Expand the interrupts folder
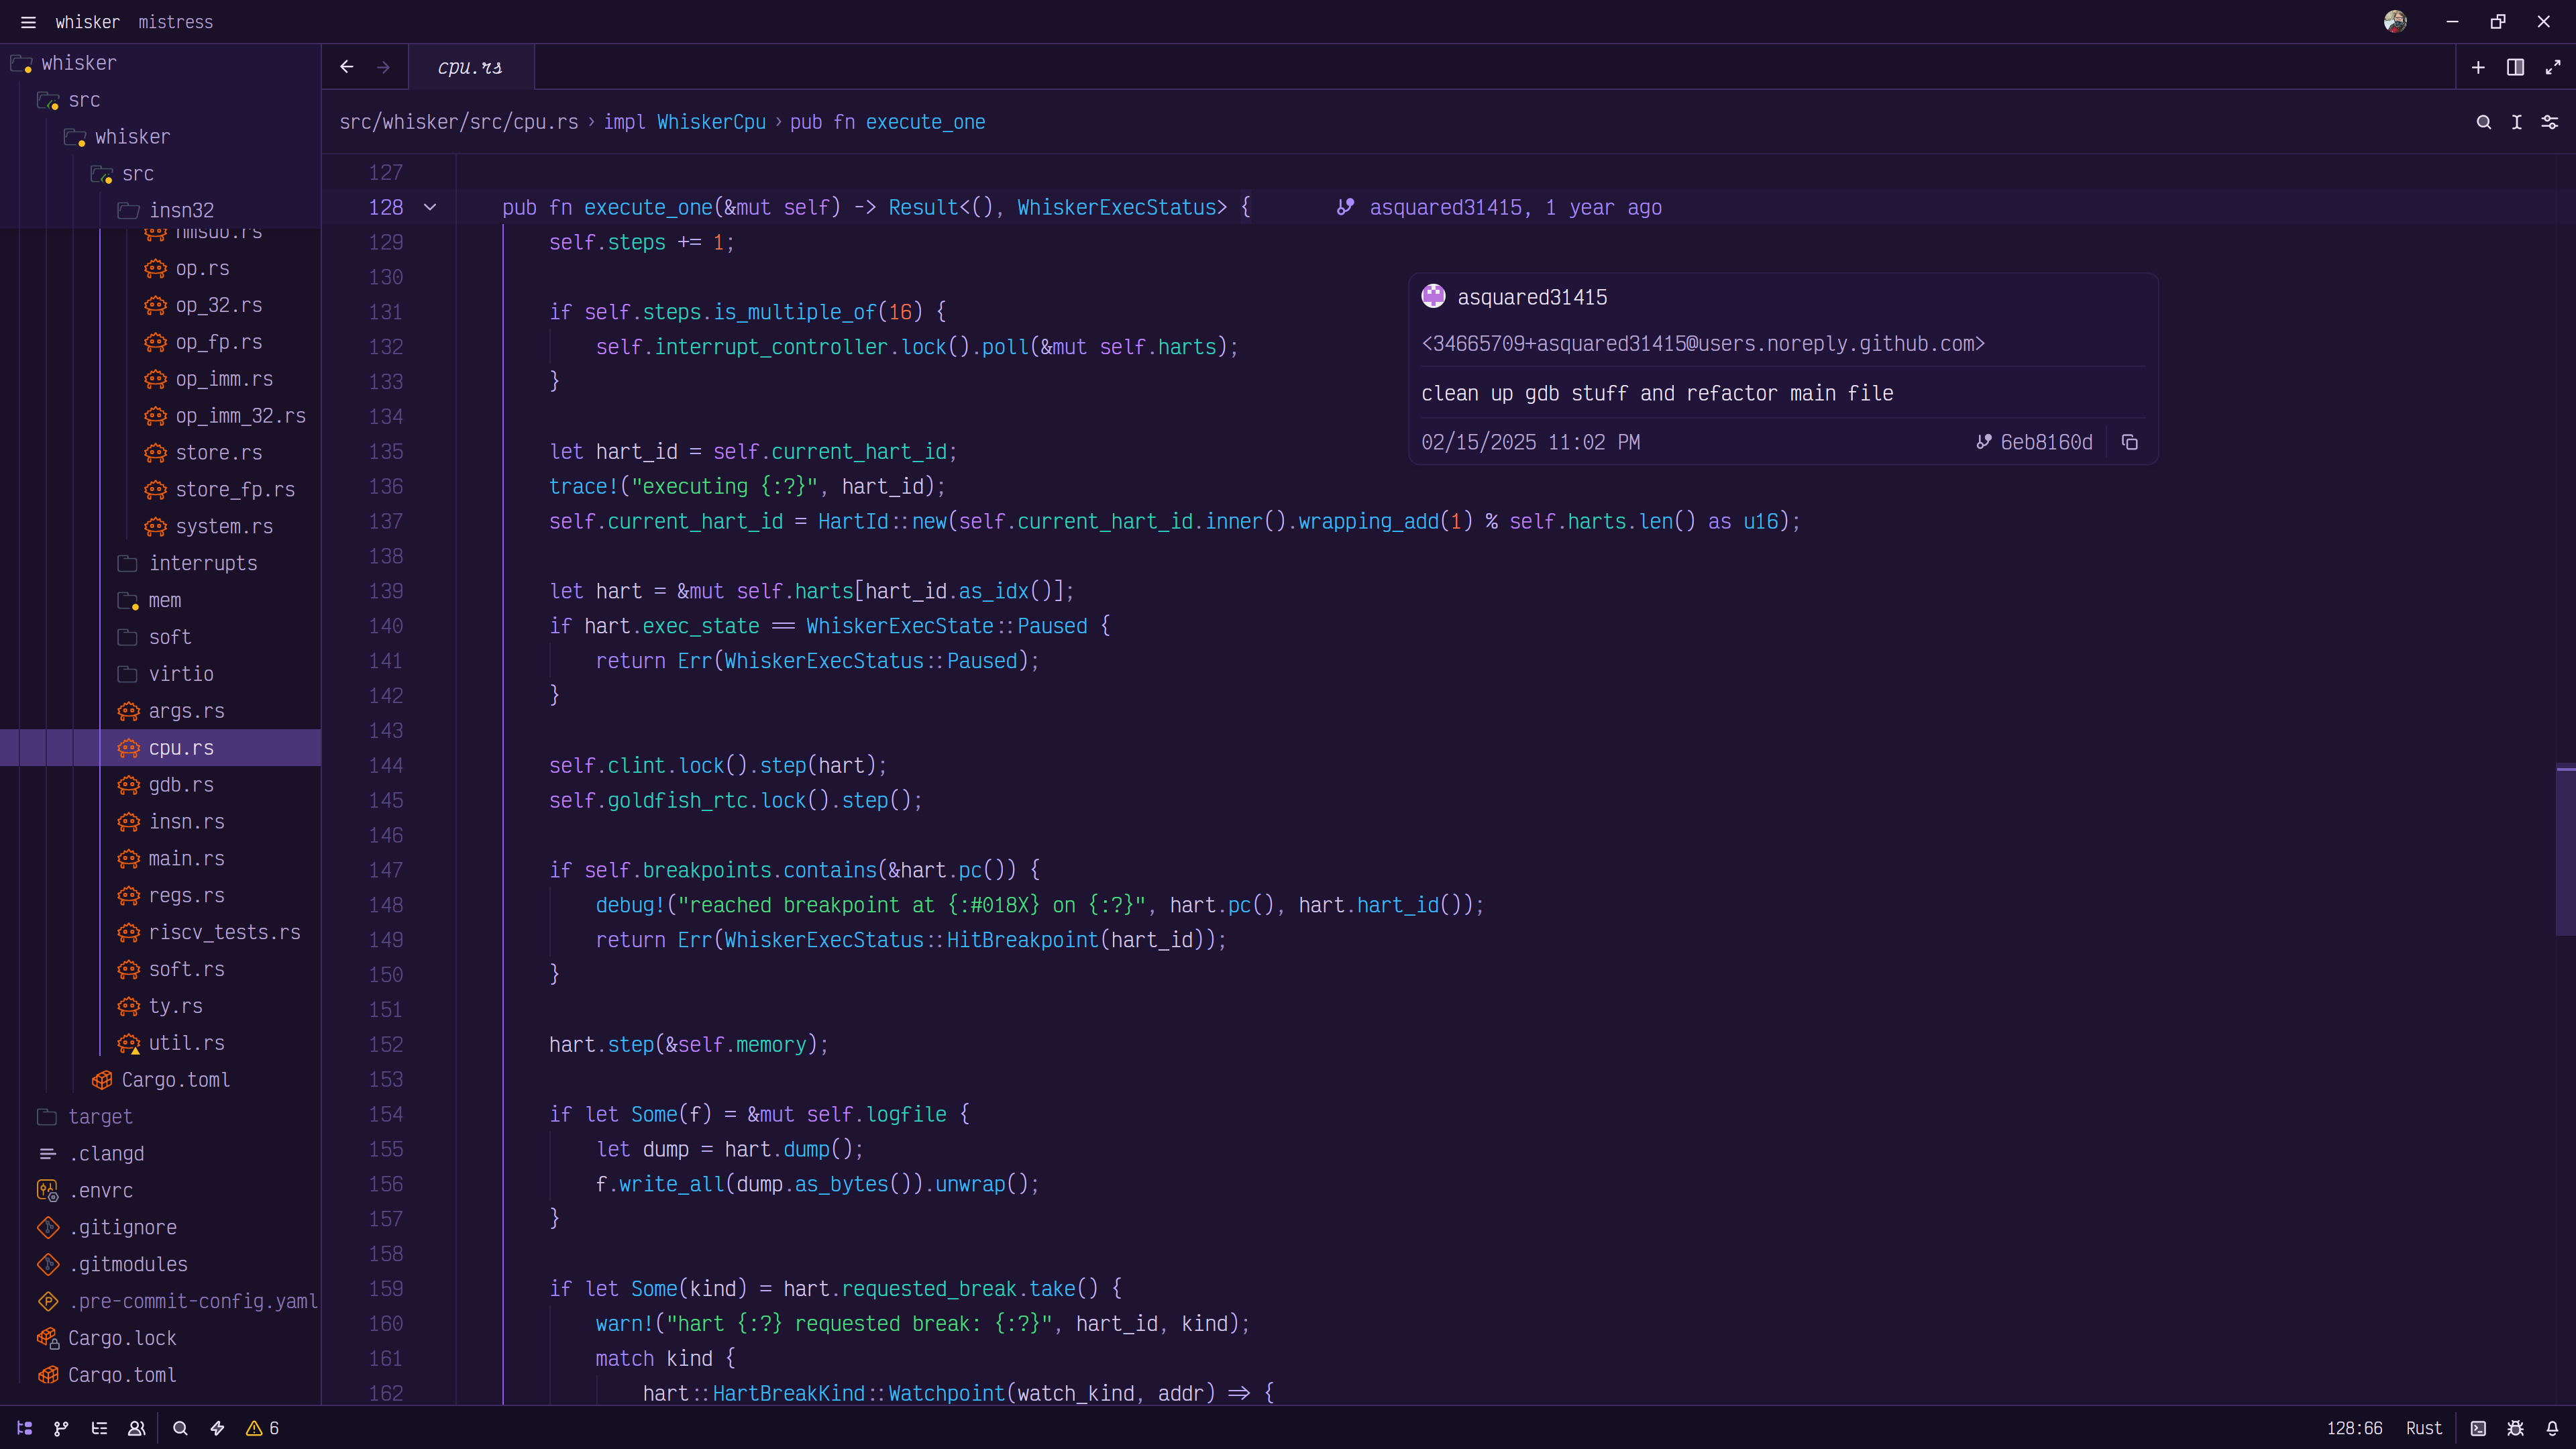Image resolution: width=2576 pixels, height=1449 pixels. [x=160, y=563]
